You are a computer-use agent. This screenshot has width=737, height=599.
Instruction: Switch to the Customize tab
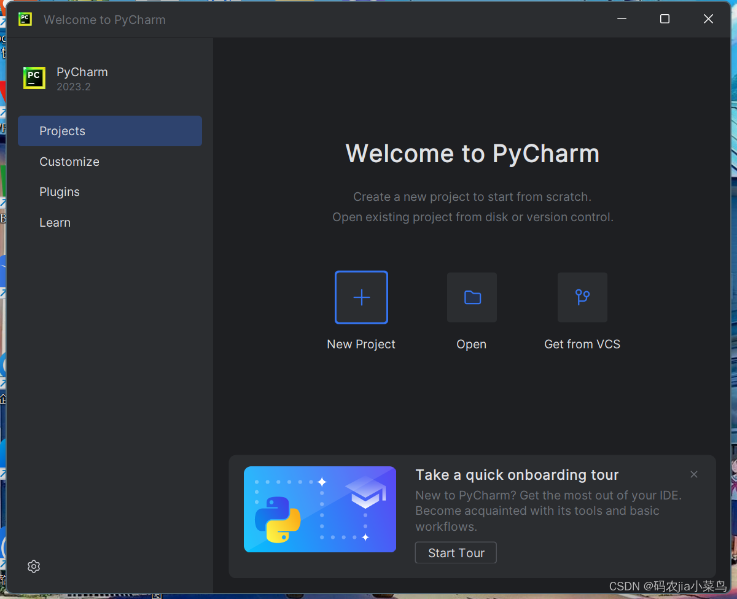(x=110, y=162)
